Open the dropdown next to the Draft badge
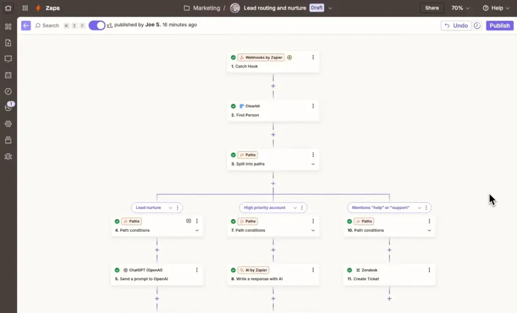 (330, 8)
